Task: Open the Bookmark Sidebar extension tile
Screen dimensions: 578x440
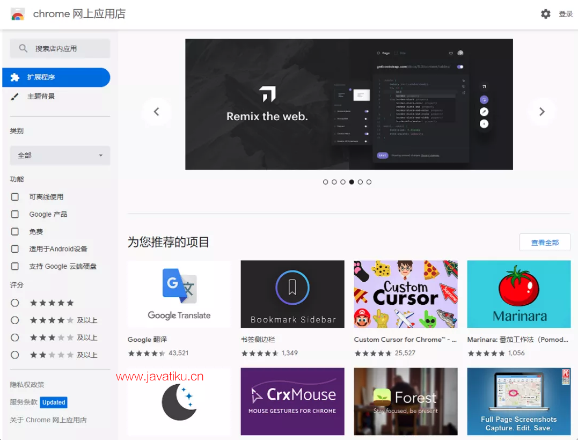Action: click(x=292, y=294)
